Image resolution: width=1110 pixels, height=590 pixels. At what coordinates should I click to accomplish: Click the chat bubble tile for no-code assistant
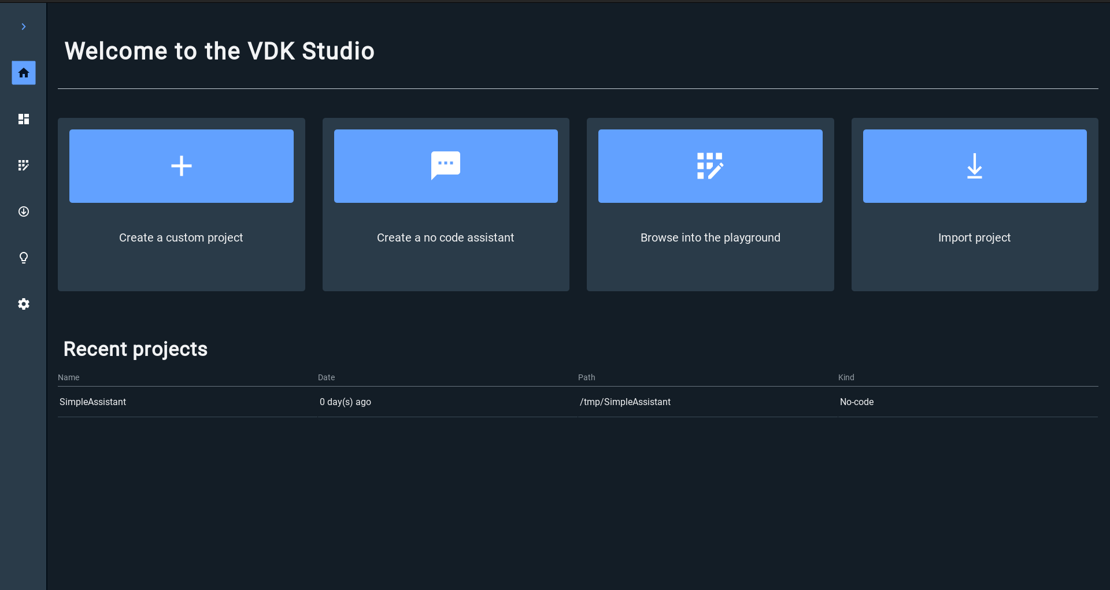pos(446,166)
